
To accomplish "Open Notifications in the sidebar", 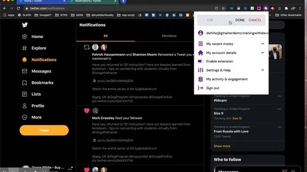I will pos(39,60).
